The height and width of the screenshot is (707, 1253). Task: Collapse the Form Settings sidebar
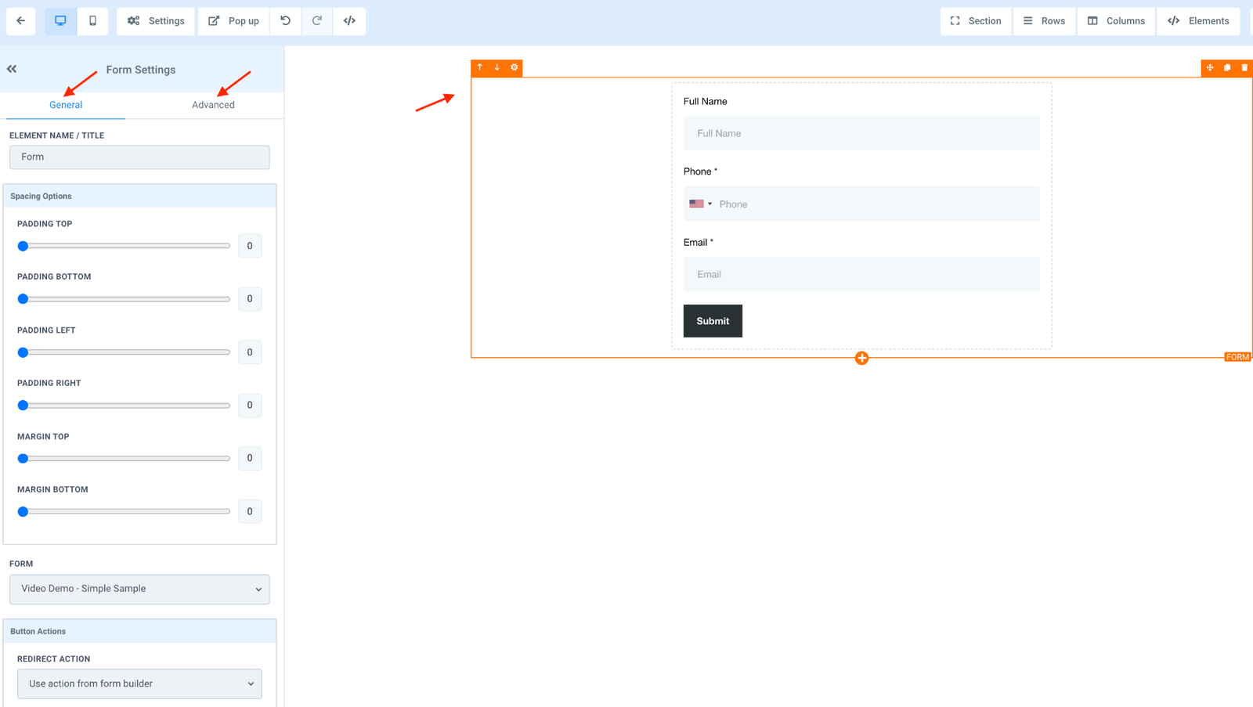coord(12,69)
